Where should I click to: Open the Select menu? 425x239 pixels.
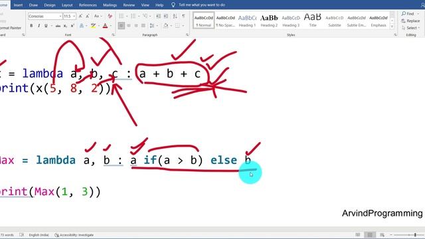click(410, 28)
